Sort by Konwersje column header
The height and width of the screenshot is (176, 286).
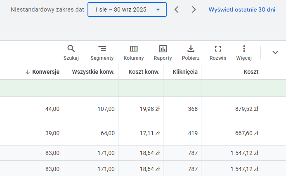[x=45, y=72]
